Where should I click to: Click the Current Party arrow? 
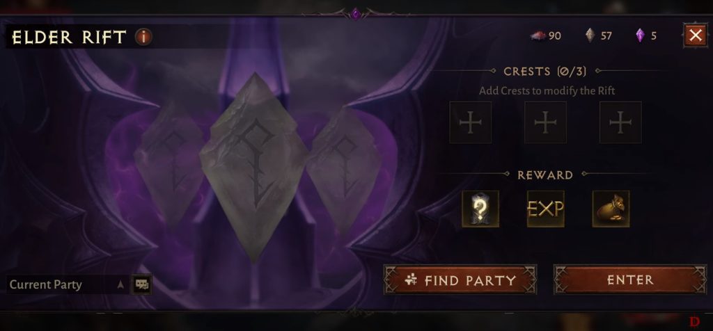[120, 284]
